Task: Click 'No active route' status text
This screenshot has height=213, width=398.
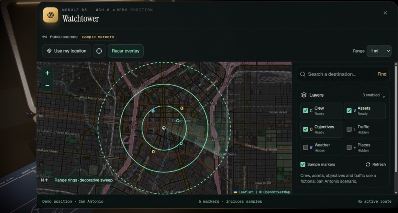Action: [x=374, y=201]
